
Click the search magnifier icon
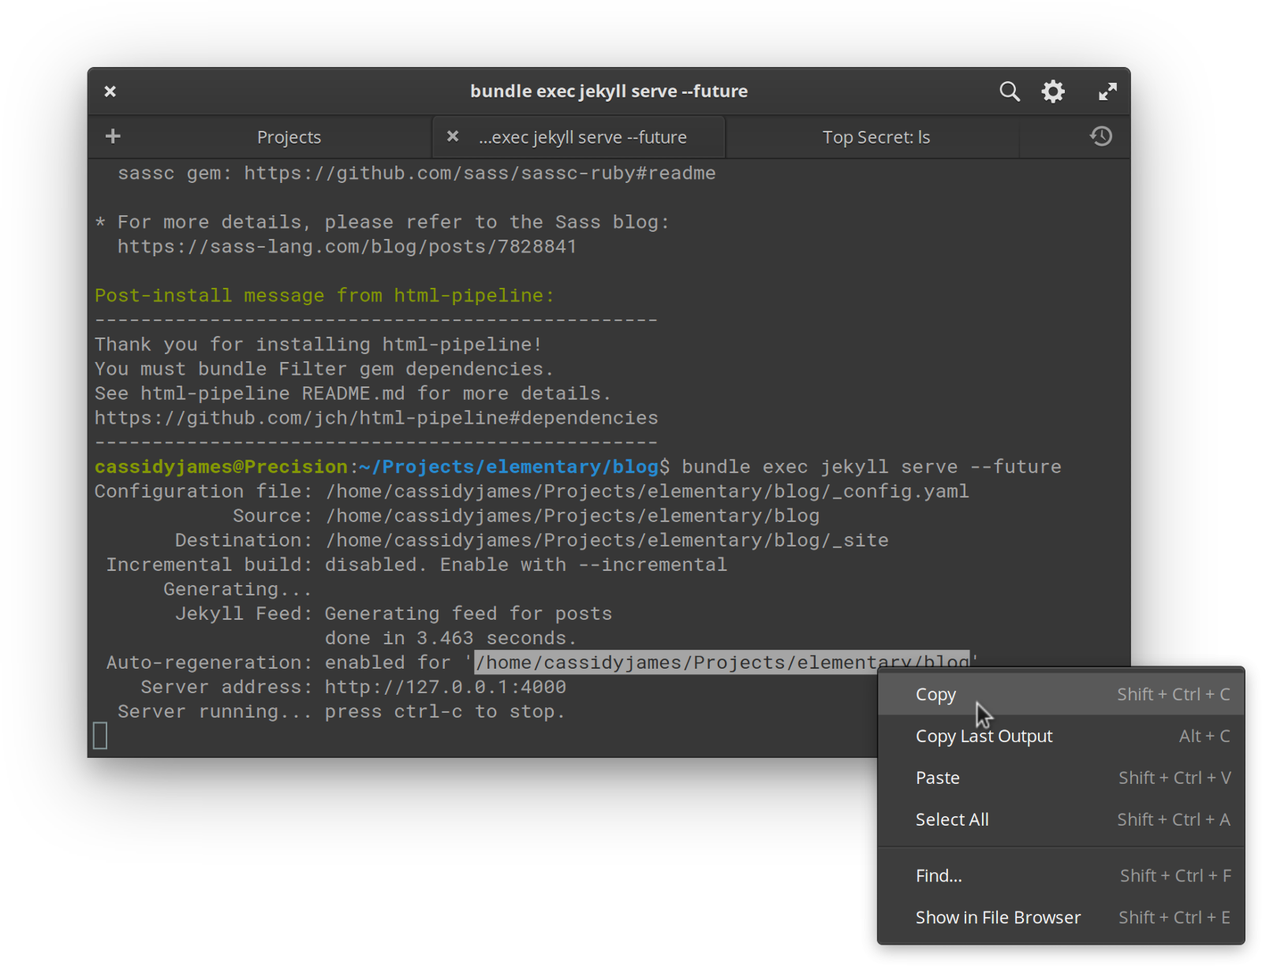point(1010,91)
